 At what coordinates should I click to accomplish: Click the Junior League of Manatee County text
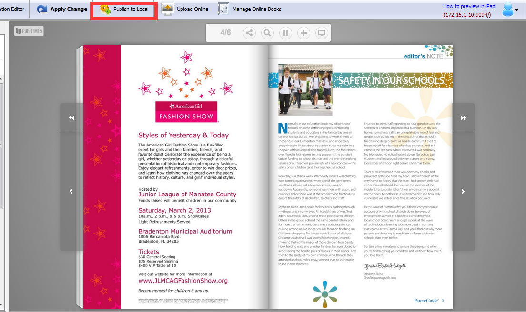pos(187,194)
